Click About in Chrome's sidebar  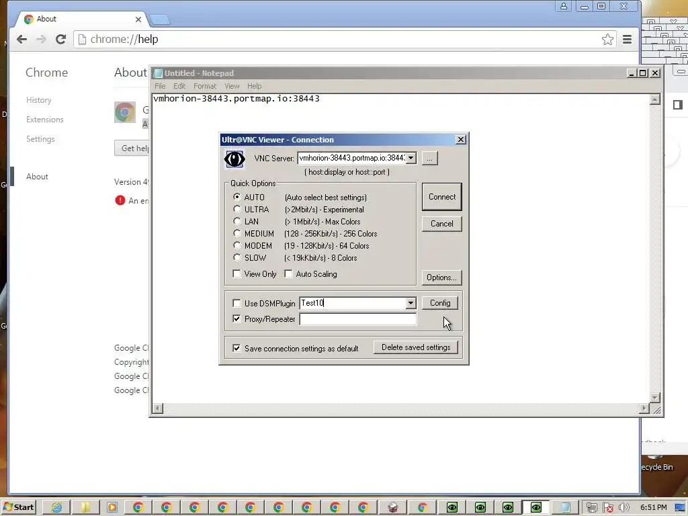click(x=38, y=177)
